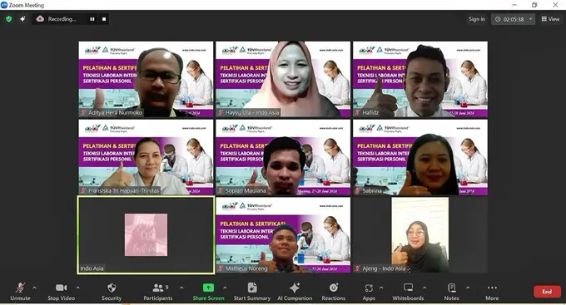Viewport: 566px width, 305px height.
Task: Open video options arrow beside Stop Video
Action: pyautogui.click(x=77, y=288)
